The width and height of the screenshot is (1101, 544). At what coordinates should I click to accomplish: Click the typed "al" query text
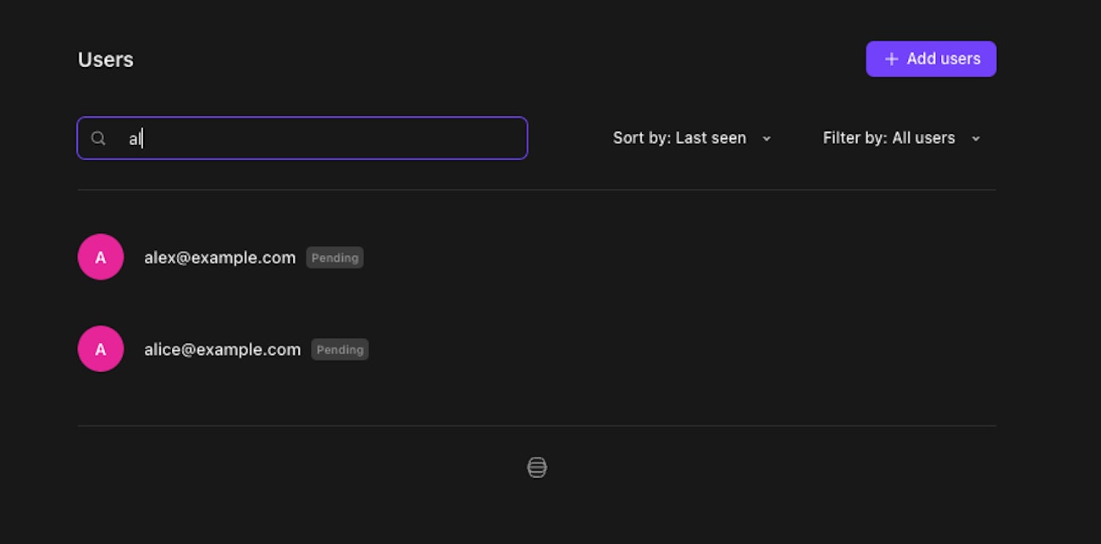(x=135, y=139)
